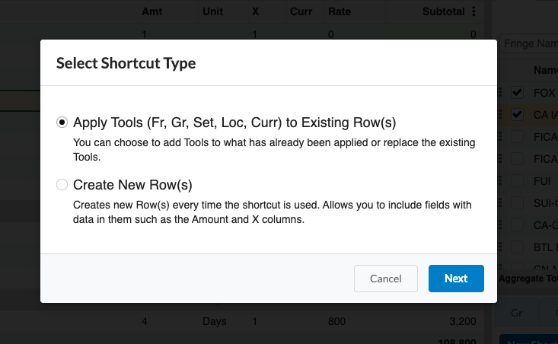Cancel the Select Shortcut Type dialog
Viewport: 558px width, 344px height.
tap(386, 279)
